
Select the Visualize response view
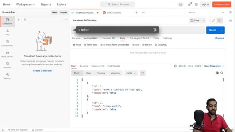(x=115, y=73)
